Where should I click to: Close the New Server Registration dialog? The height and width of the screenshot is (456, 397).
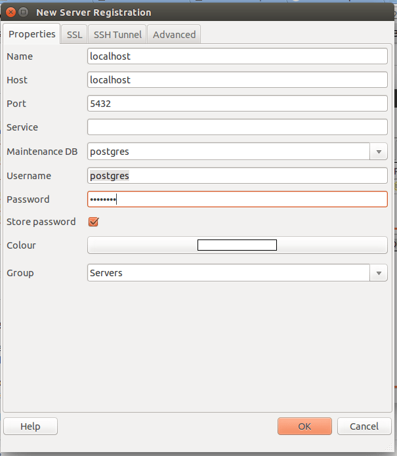coord(10,12)
